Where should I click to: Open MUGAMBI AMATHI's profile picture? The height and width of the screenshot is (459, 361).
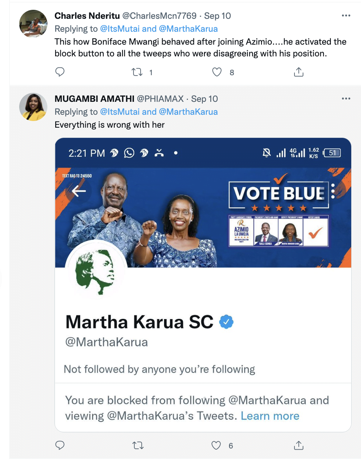[x=33, y=107]
